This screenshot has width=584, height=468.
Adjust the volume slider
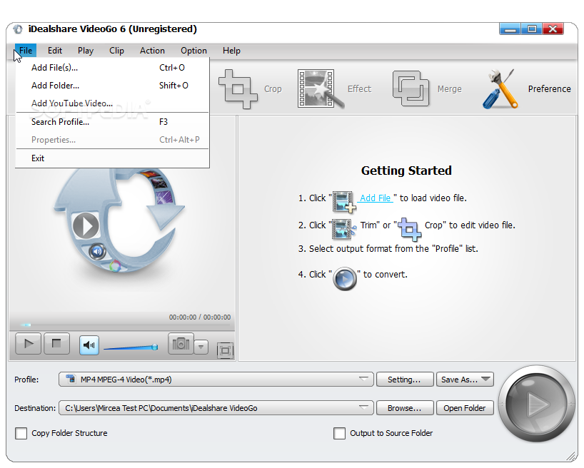(x=131, y=347)
